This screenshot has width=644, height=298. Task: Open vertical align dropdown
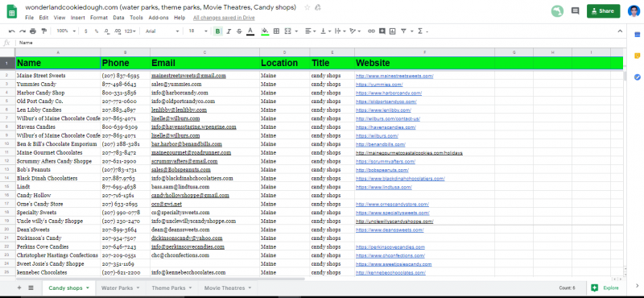pos(325,31)
